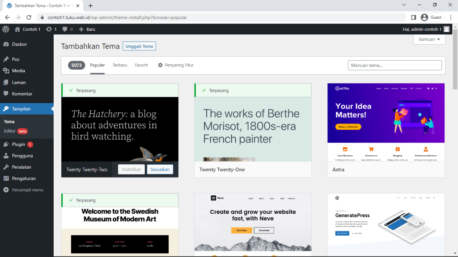Click the Pos pin icon
This screenshot has height=257, width=458.
[x=6, y=59]
